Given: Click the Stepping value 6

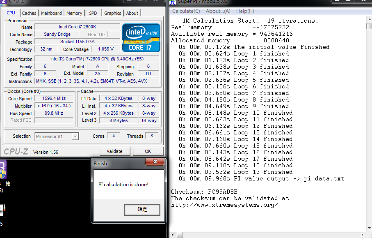Looking at the screenshot, I should coord(148,66).
